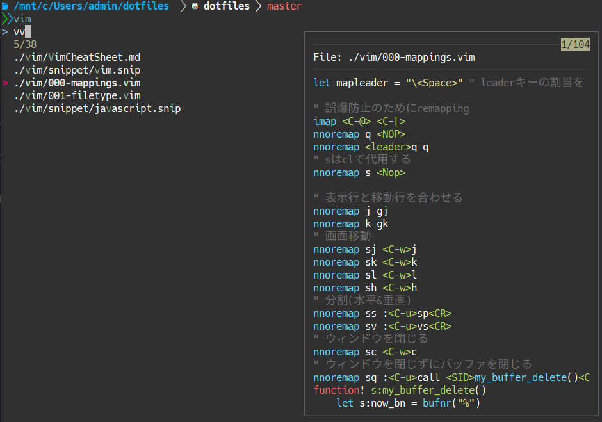
Task: Click the 'nnoremap sq' buffer delete mapping line
Action: tap(451, 377)
